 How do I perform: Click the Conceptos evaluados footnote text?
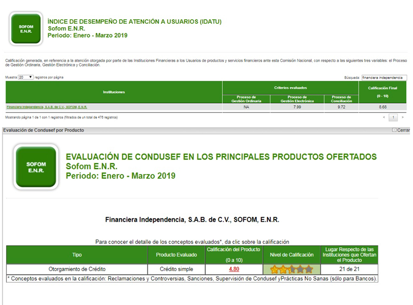click(x=192, y=279)
